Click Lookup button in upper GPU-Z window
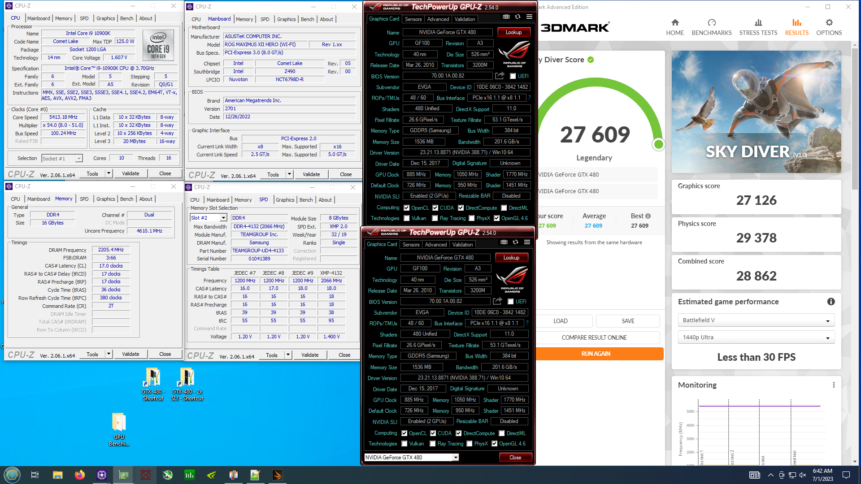861x484 pixels. tap(513, 32)
